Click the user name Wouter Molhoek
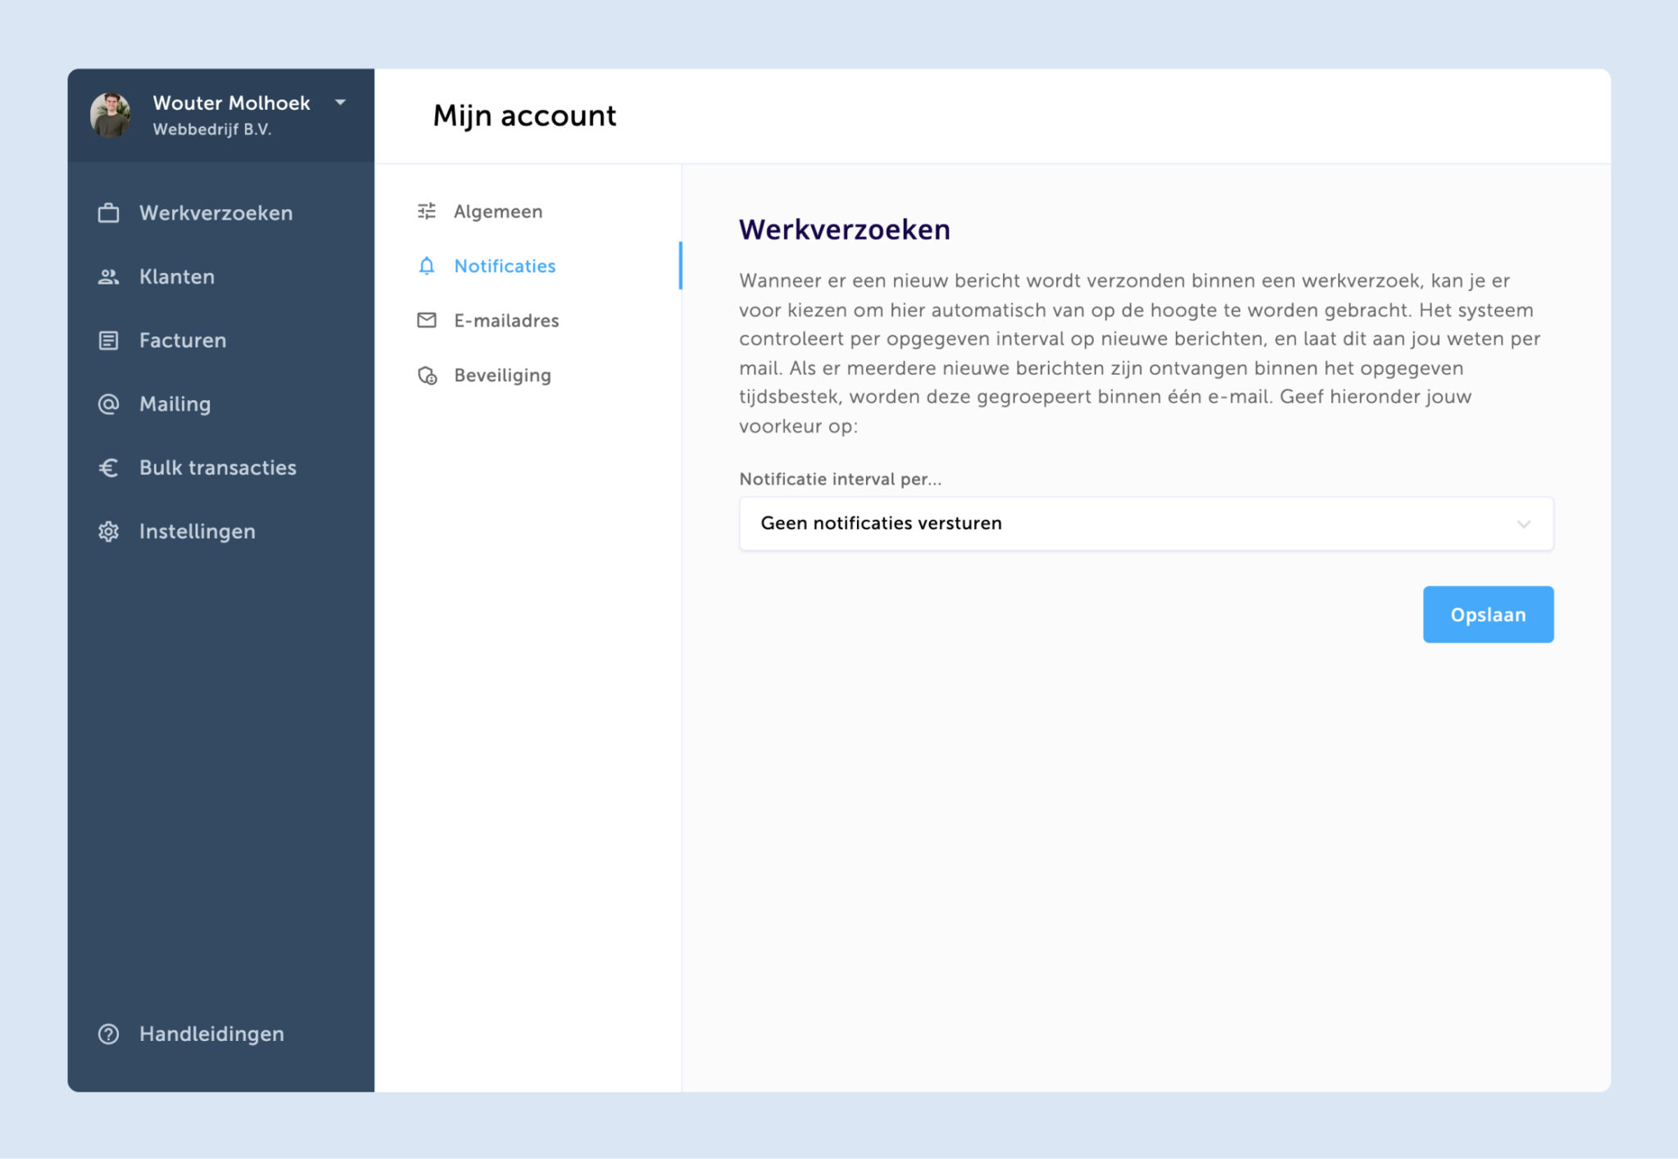 [x=231, y=102]
